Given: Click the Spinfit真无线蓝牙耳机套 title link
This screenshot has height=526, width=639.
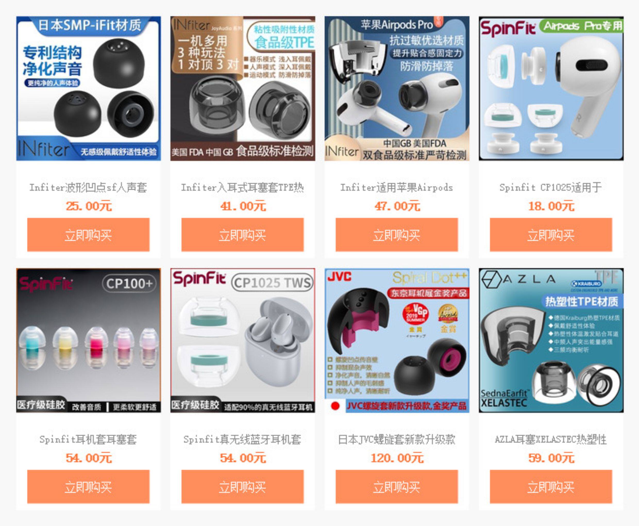Looking at the screenshot, I should point(242,439).
